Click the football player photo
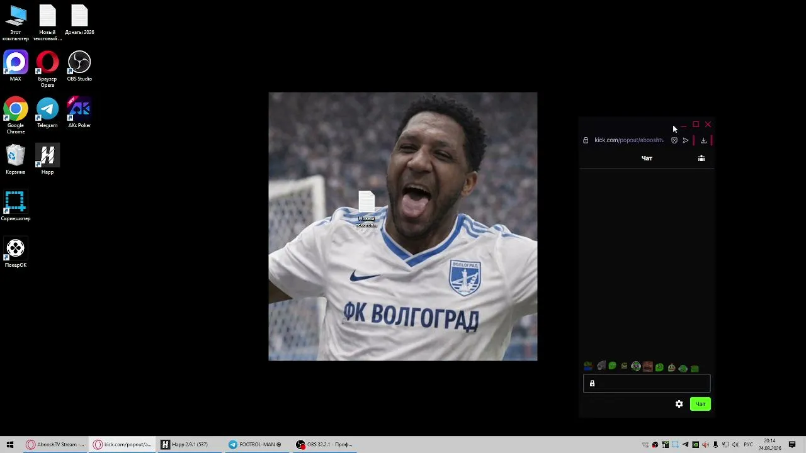Image resolution: width=806 pixels, height=453 pixels. (403, 226)
